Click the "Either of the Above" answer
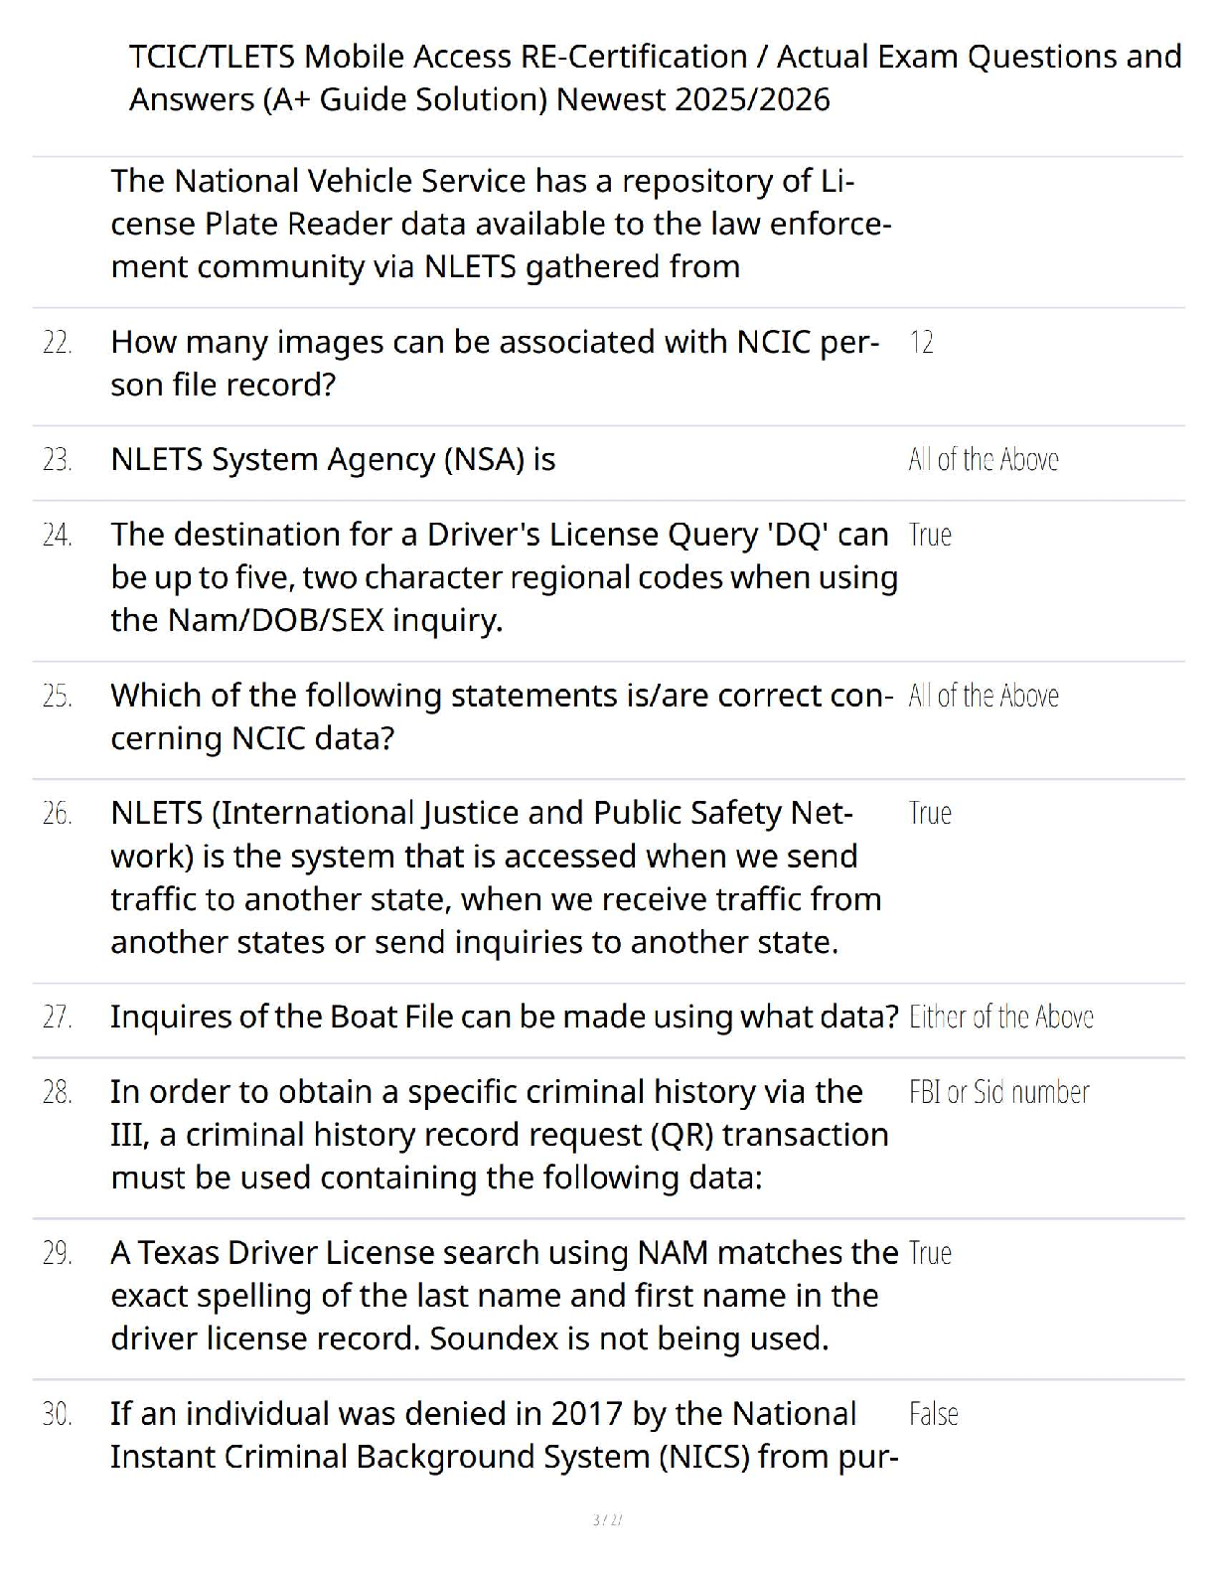This screenshot has width=1216, height=1574. [x=1000, y=1018]
